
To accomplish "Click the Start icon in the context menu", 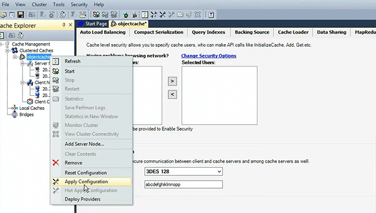I will [56, 71].
